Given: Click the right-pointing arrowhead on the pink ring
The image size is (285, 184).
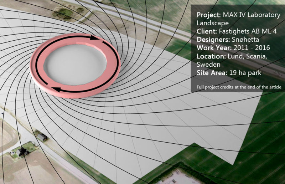Looking at the screenshot, I should [x=93, y=37].
